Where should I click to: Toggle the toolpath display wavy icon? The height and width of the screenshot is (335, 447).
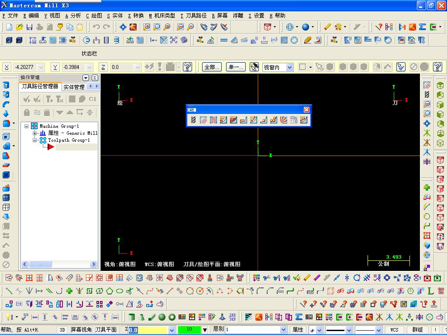(x=37, y=113)
